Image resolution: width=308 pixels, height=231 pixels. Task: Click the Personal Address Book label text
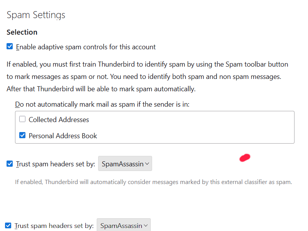(x=63, y=136)
